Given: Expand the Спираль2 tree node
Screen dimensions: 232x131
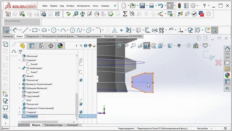Looking at the screenshot, I should [20, 112].
